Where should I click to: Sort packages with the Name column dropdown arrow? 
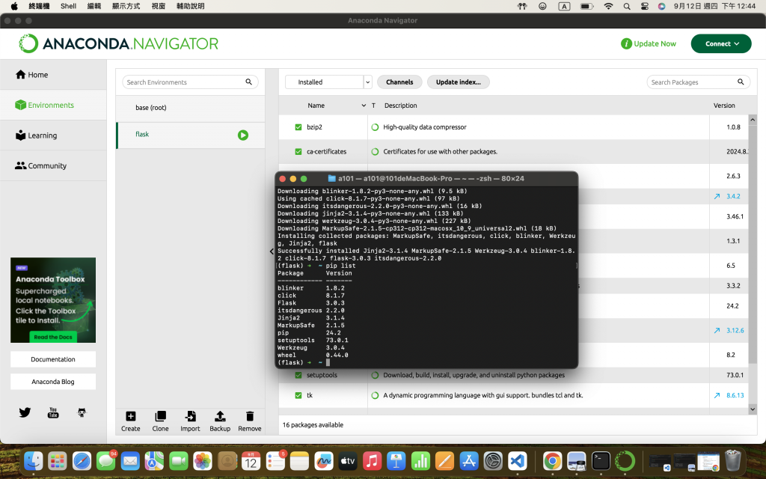click(364, 106)
